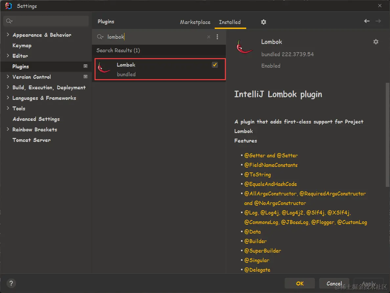
Task: Open Tomcat Server settings
Action: [x=31, y=140]
